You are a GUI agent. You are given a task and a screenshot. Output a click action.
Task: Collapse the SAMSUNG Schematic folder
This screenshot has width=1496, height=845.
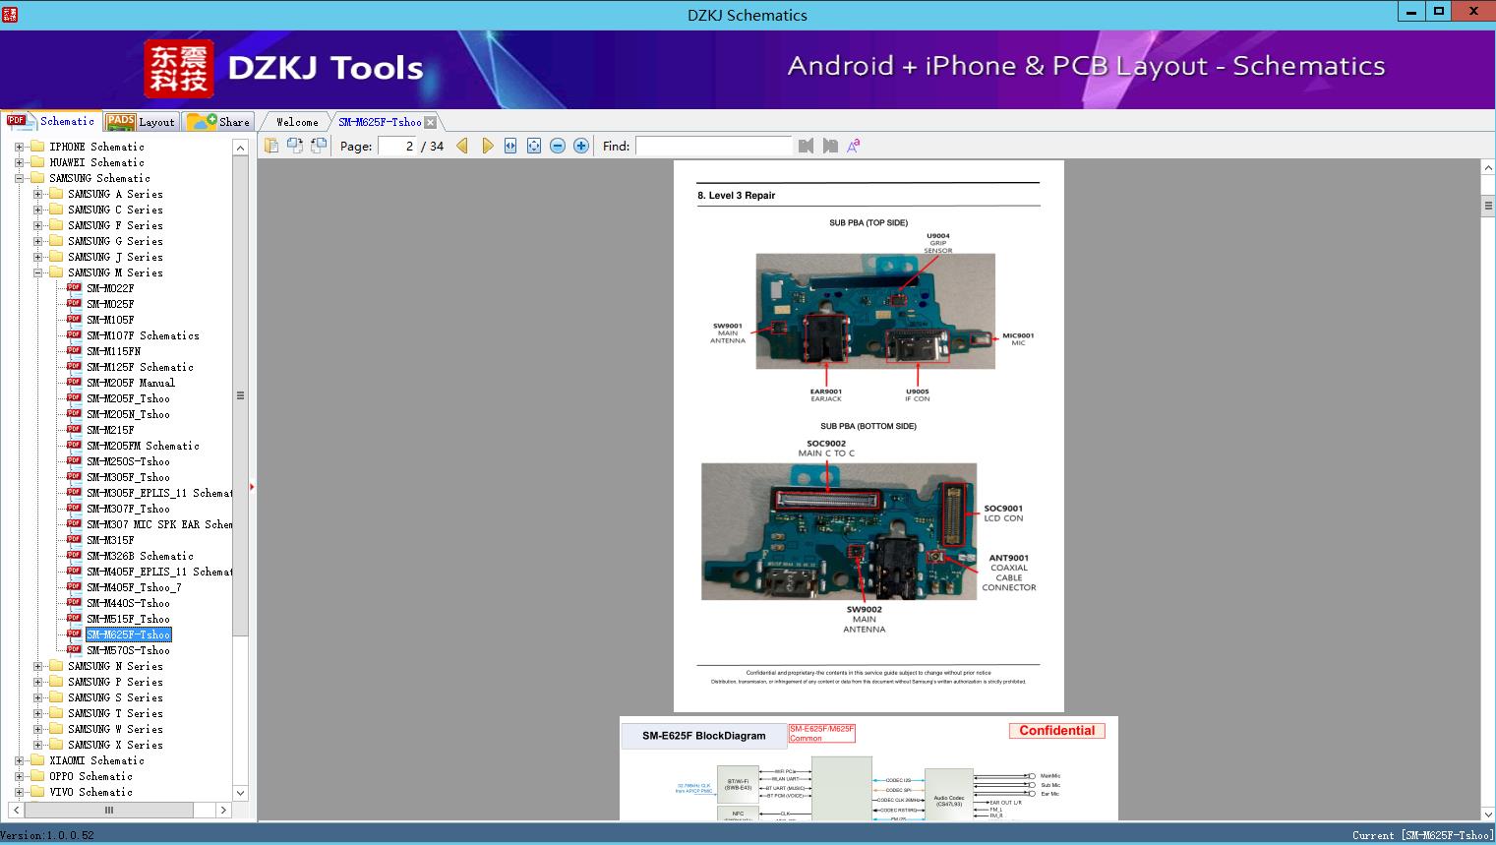tap(19, 178)
